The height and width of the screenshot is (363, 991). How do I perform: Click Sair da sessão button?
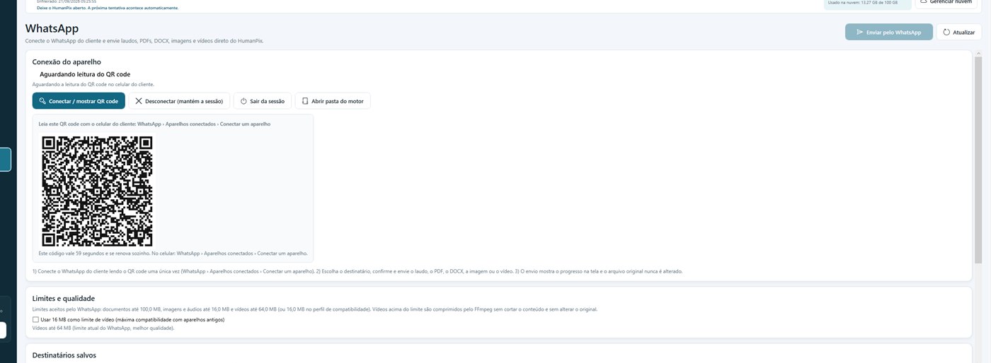coord(263,101)
